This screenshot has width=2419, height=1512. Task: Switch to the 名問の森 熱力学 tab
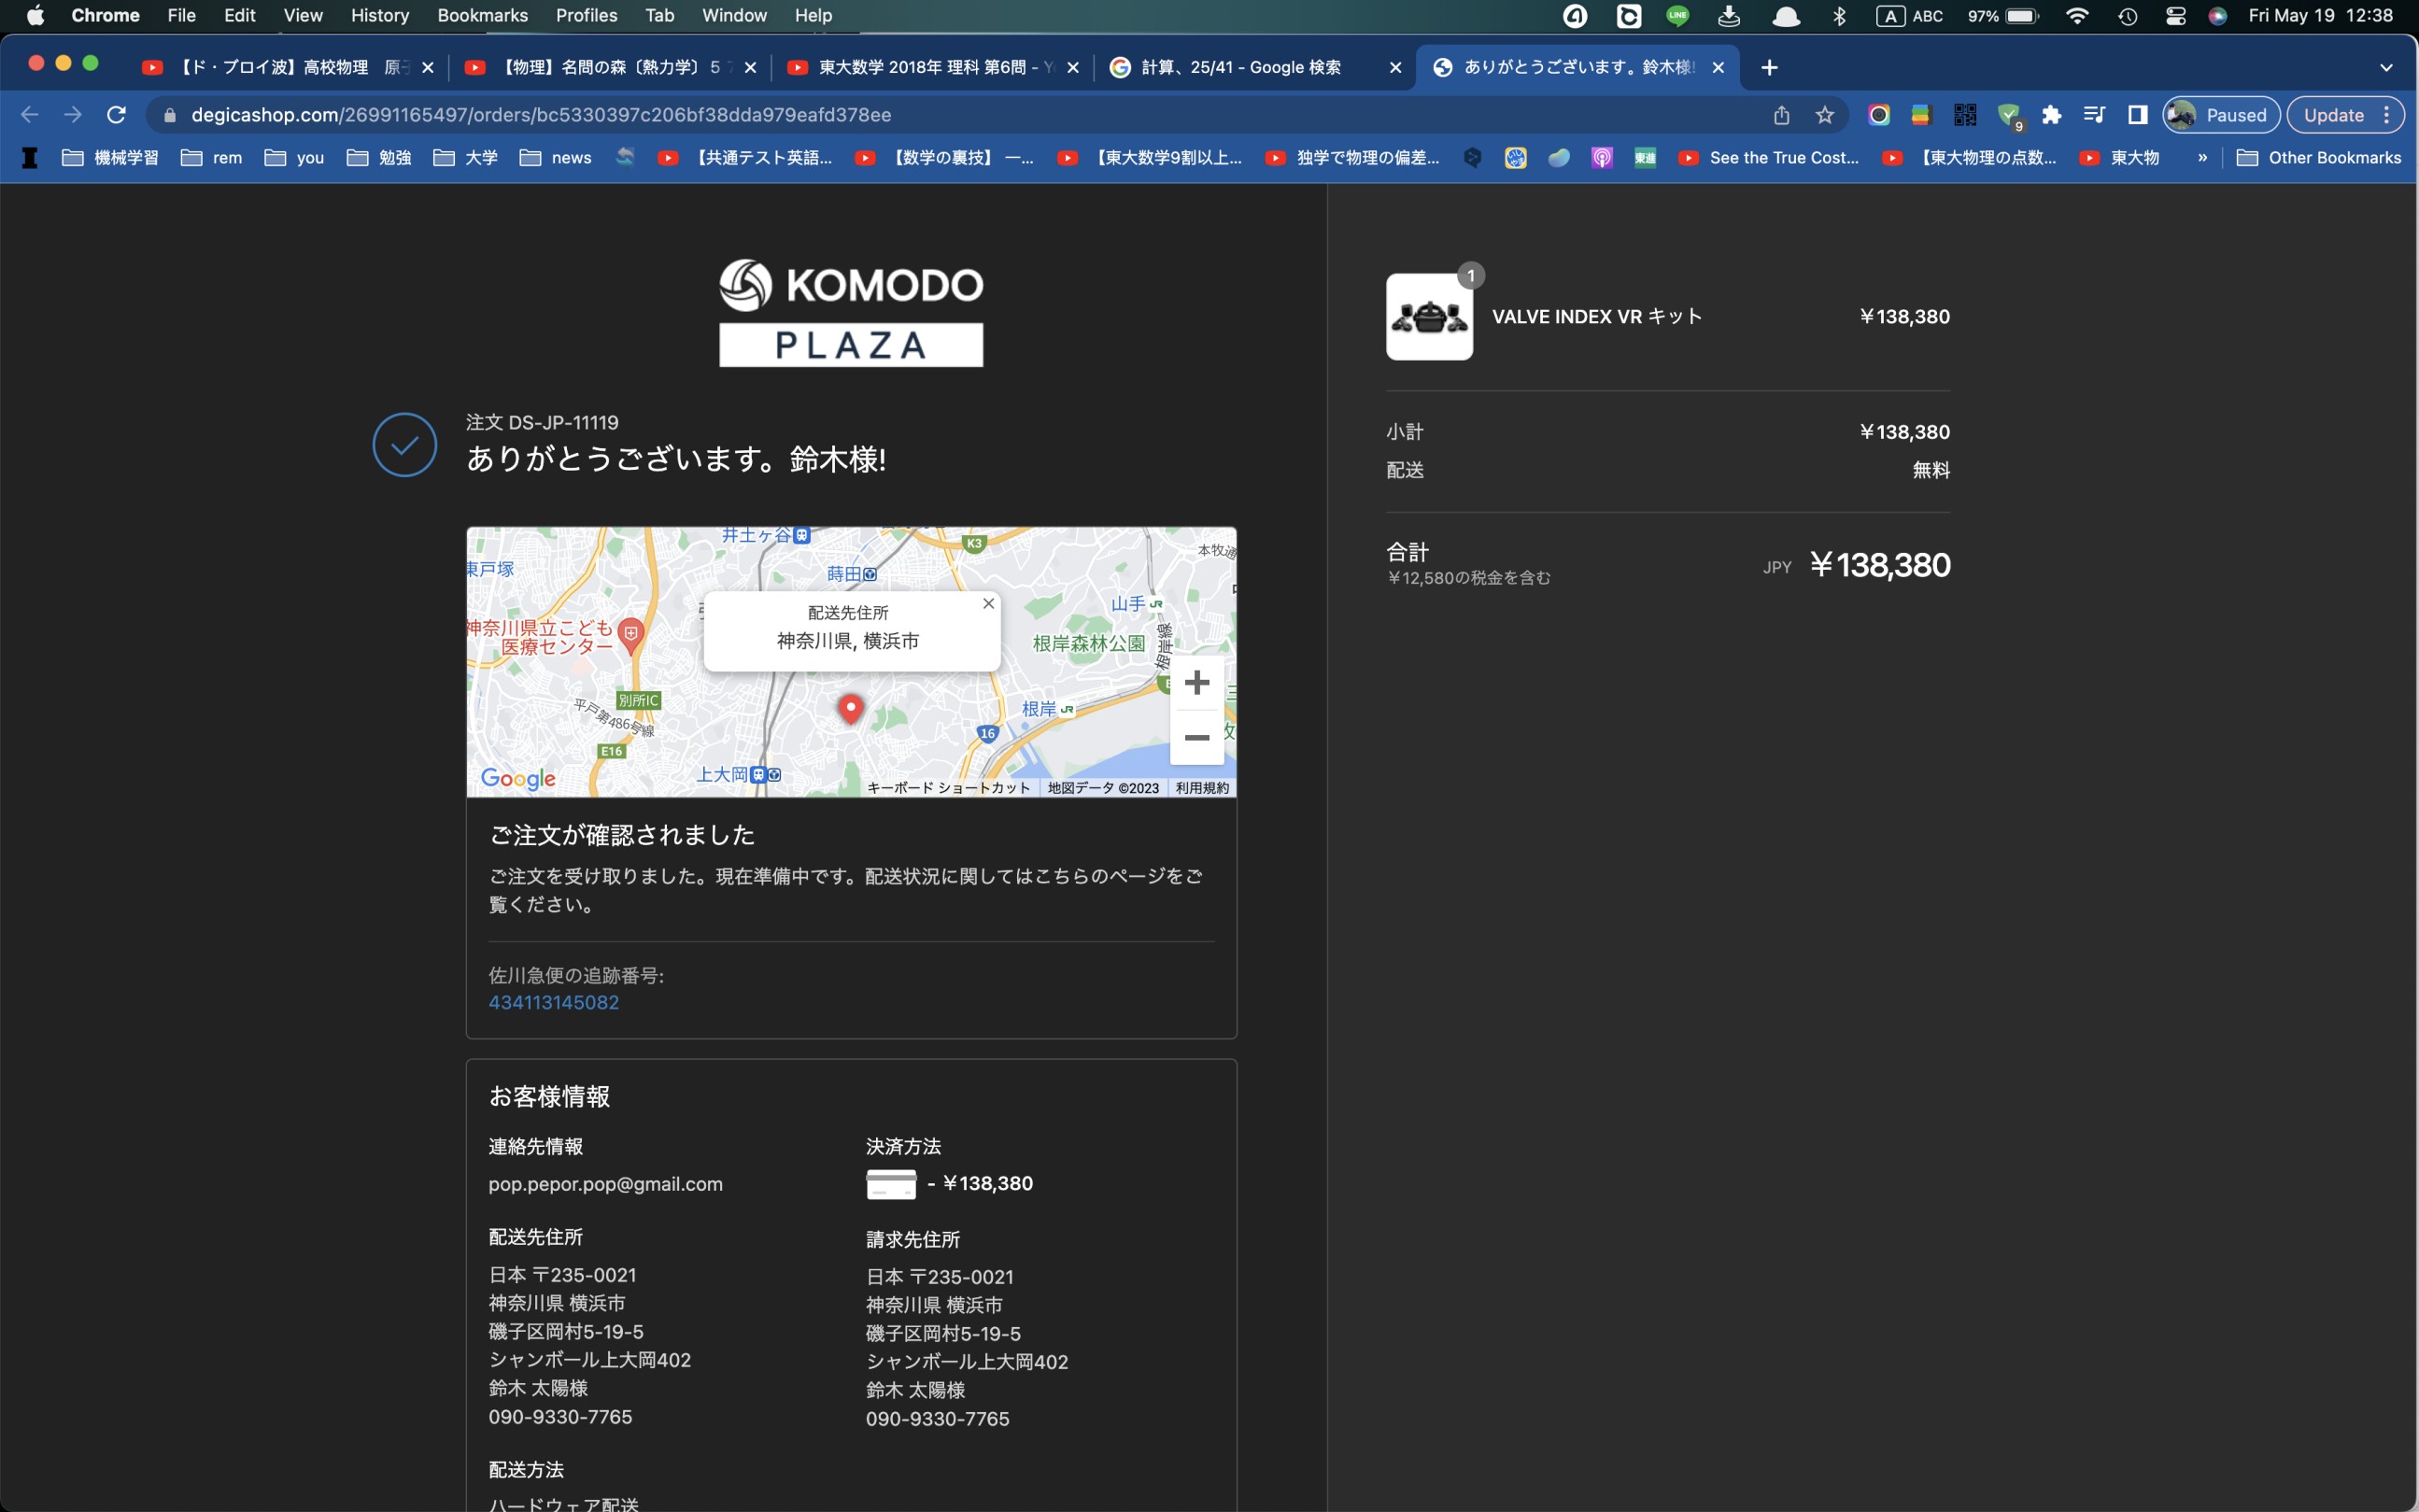(609, 67)
